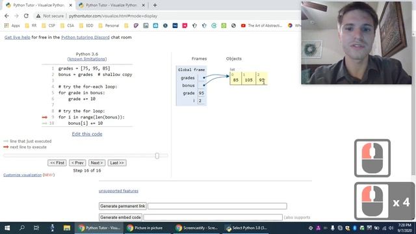Select the first Python Tutor tab
416x234 pixels.
(x=39, y=5)
